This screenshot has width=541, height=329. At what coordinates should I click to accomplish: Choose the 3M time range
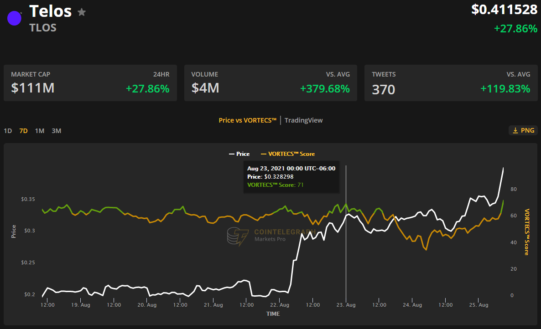pyautogui.click(x=56, y=131)
